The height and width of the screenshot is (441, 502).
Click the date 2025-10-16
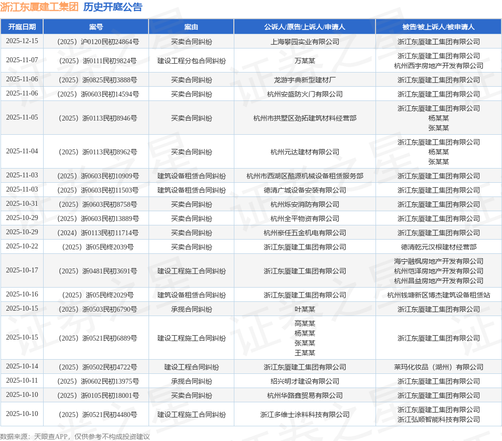point(22,294)
